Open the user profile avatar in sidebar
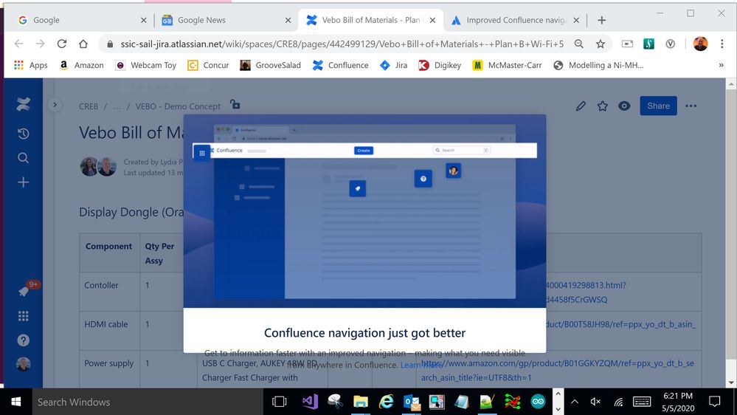 pos(23,364)
